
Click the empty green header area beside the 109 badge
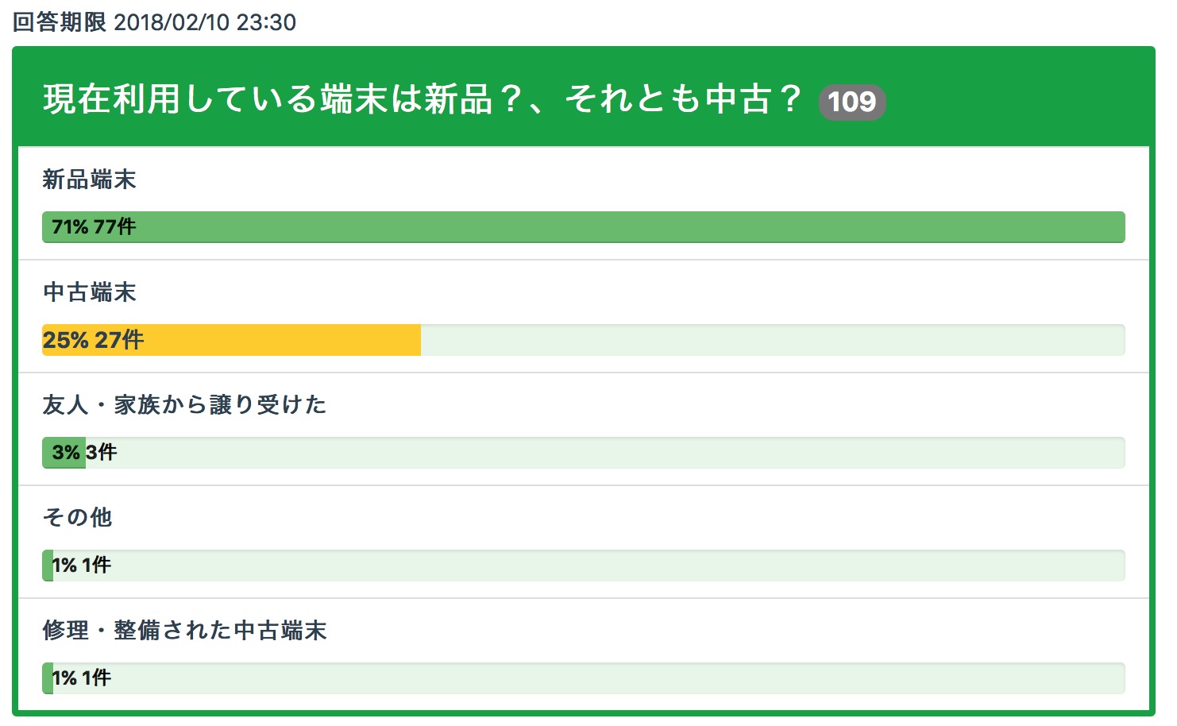pyautogui.click(x=1017, y=100)
